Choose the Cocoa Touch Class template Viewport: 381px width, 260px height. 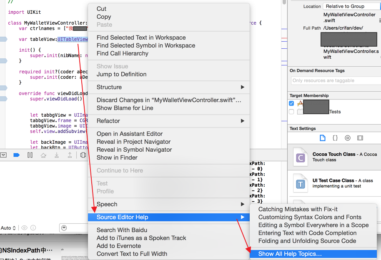[334, 157]
